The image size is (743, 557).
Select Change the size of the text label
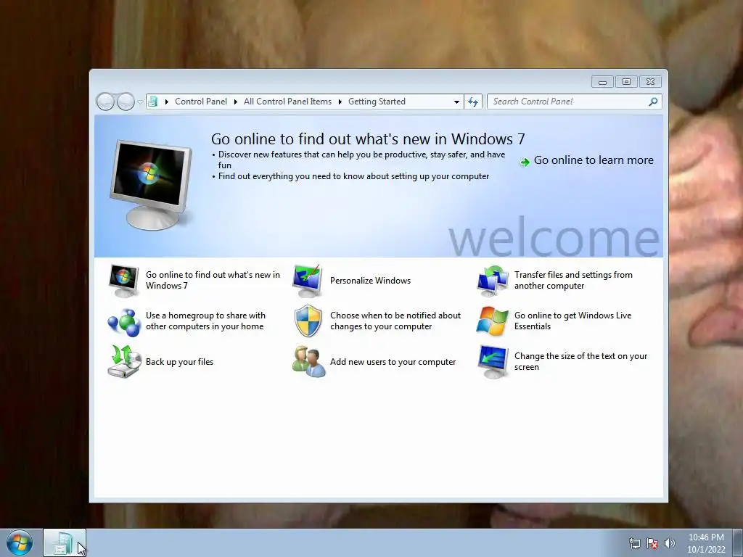(x=580, y=361)
